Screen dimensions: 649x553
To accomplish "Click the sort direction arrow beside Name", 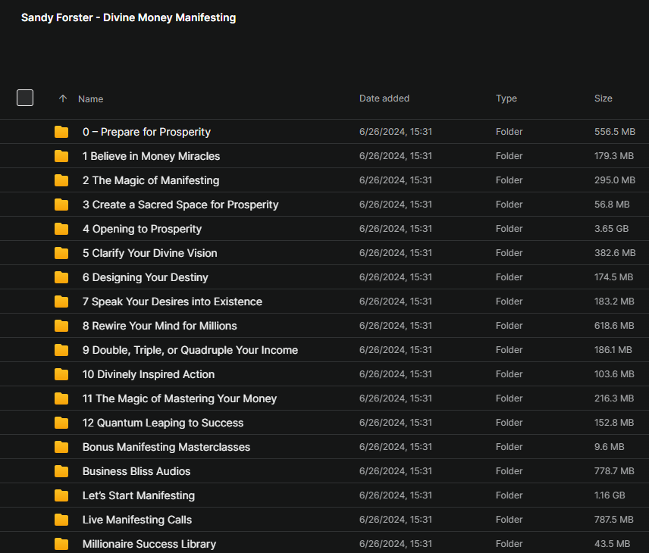I will (x=63, y=98).
